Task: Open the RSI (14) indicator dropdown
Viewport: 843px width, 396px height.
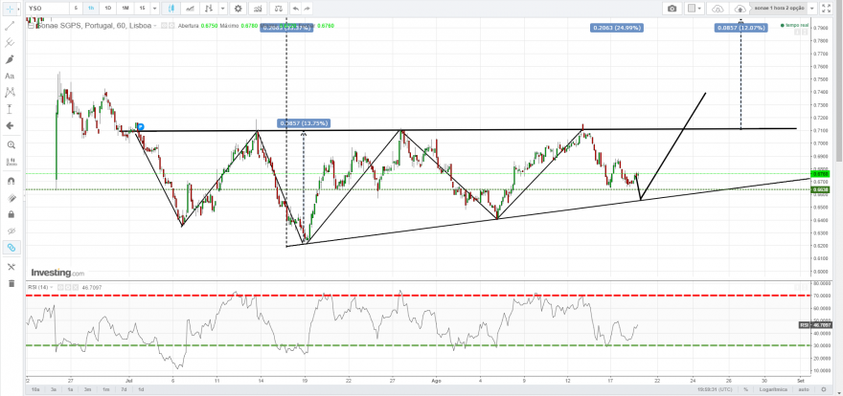Action: tap(53, 288)
